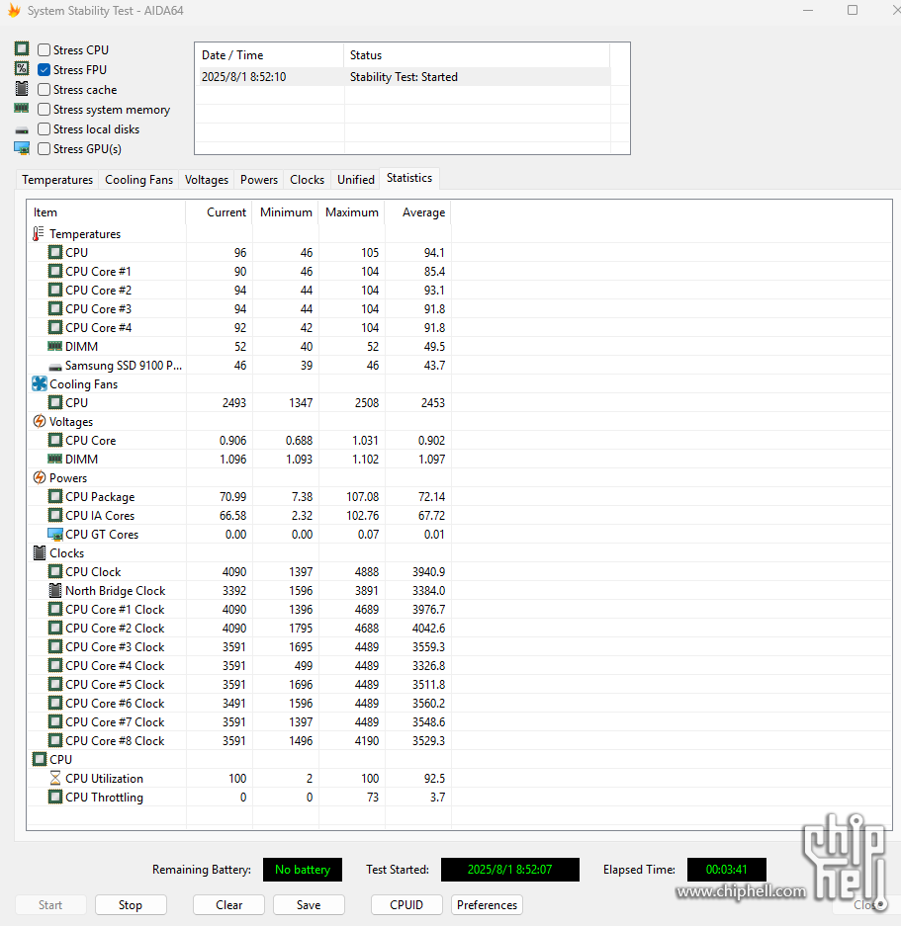Click the Elapsed Time value 00:03:41
Image resolution: width=901 pixels, height=926 pixels.
coord(727,870)
